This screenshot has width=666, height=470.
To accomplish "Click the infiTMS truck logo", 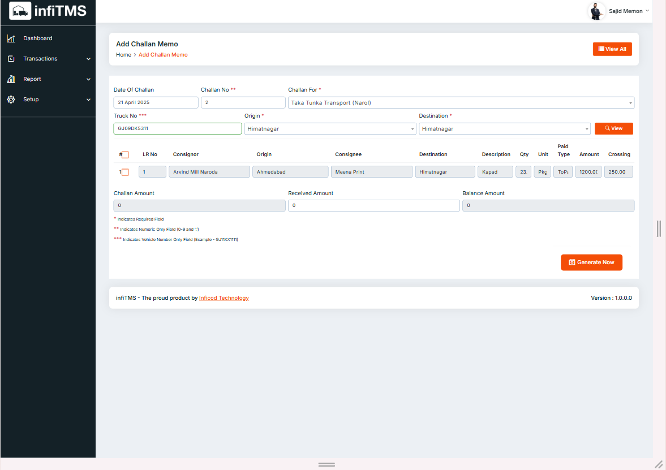I will (x=20, y=11).
